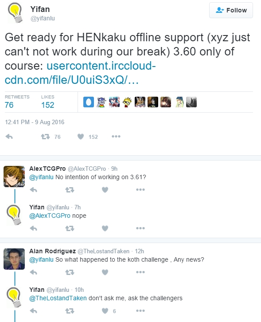Like Alan Rodriguez's koth challenge tweet
The width and height of the screenshot is (261, 322).
click(105, 272)
